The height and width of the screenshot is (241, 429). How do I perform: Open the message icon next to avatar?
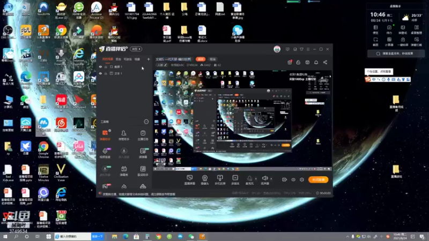(287, 49)
